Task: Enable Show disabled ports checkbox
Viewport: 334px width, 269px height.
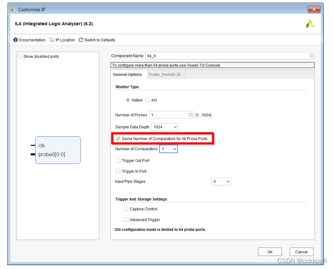Action: 20,56
